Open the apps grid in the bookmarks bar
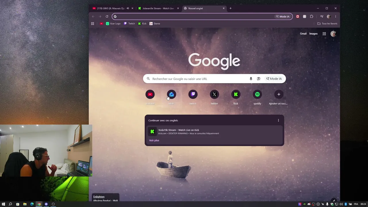 [93, 24]
